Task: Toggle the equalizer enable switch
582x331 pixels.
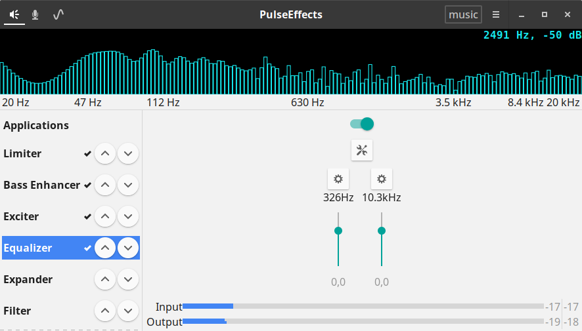Action: click(362, 124)
